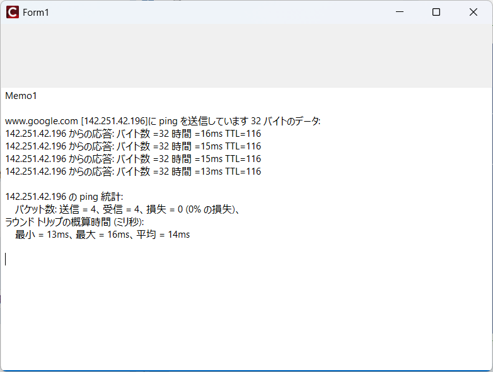Click the gray panel above the memo
This screenshot has width=493, height=372.
[x=246, y=56]
